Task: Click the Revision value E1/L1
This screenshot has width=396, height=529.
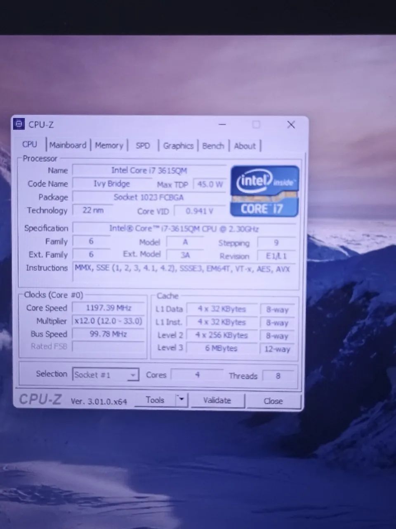Action: point(276,256)
